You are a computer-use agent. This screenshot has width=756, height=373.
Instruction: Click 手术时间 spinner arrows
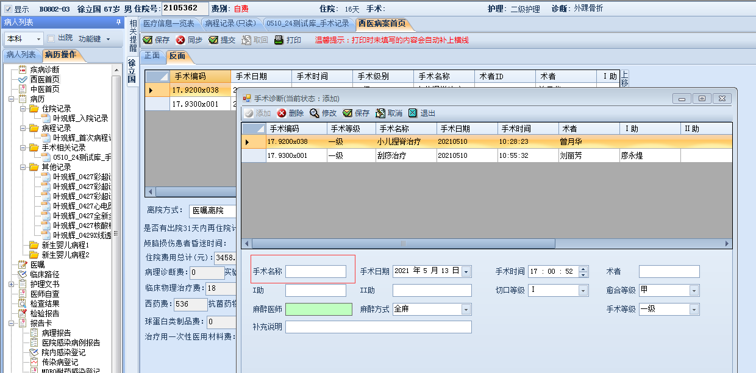click(583, 271)
